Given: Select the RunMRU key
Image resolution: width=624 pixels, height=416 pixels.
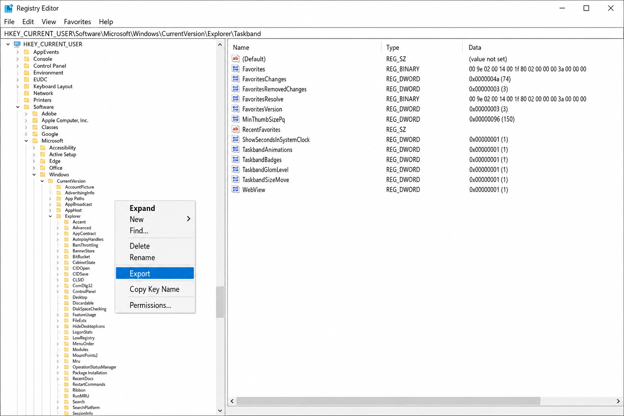Looking at the screenshot, I should pyautogui.click(x=81, y=396).
